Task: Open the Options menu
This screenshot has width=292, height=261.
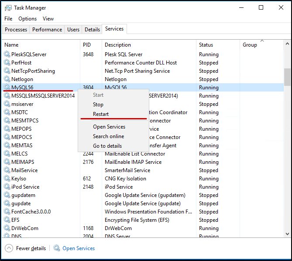Action: (x=27, y=19)
